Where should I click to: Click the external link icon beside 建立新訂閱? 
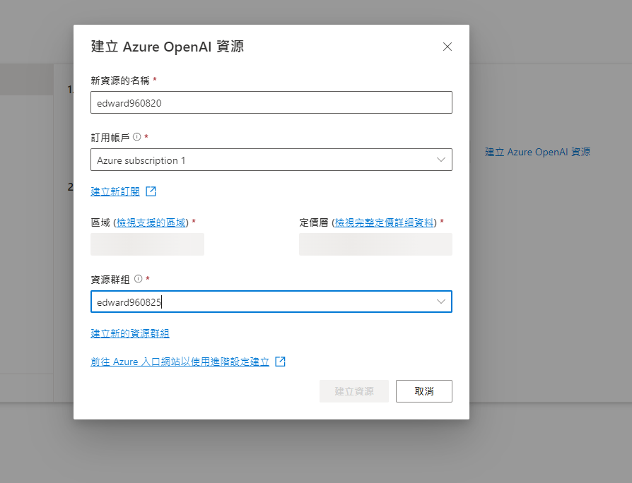pos(151,190)
